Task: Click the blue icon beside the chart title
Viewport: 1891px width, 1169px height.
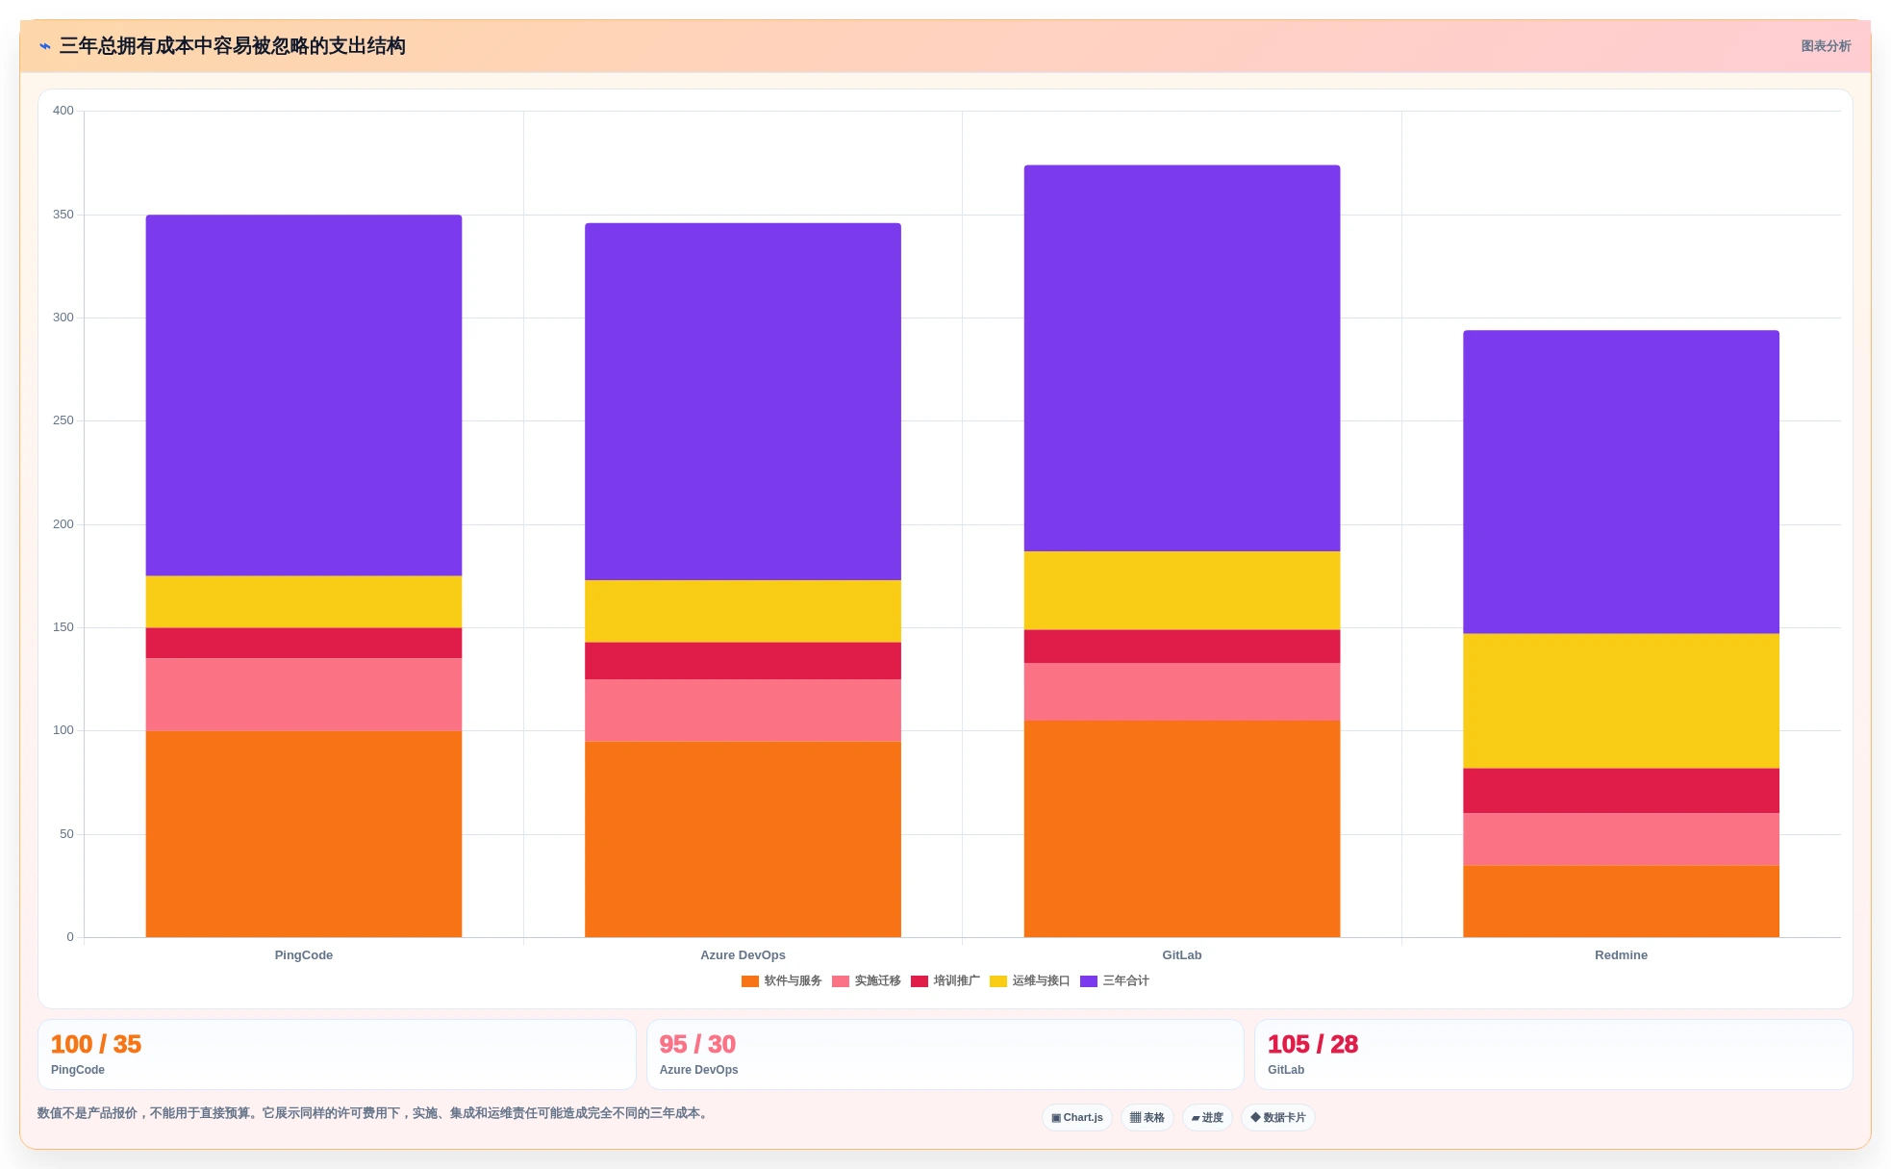Action: click(x=44, y=46)
